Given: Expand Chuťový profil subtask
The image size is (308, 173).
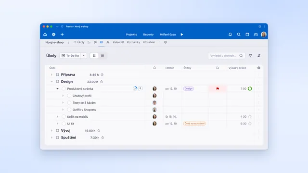Looking at the screenshot, I should tap(63, 96).
